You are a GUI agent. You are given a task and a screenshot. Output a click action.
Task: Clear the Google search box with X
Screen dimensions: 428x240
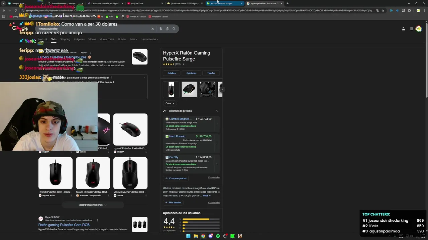click(x=152, y=29)
